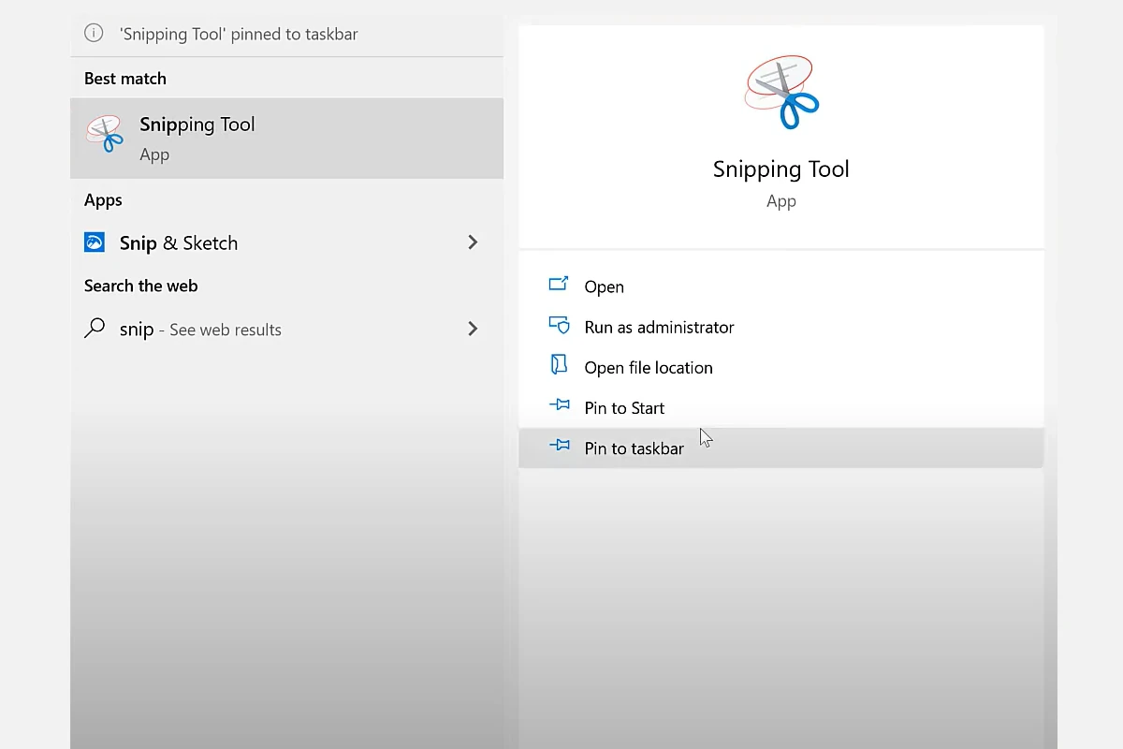Click the Open window-arrow icon
Image resolution: width=1123 pixels, height=749 pixels.
pos(559,284)
